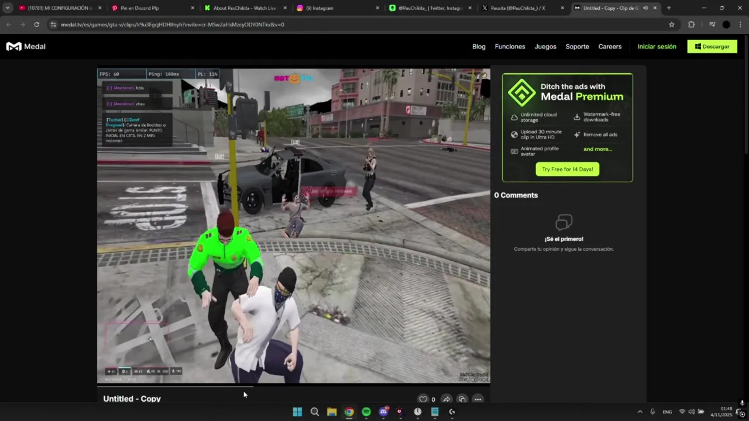Click the clip progress bar under video
This screenshot has width=749, height=421.
294,386
